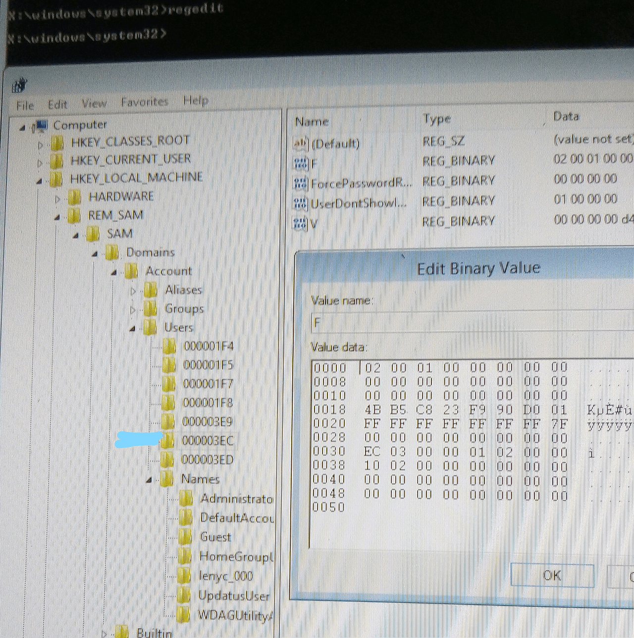The image size is (634, 638).
Task: Expand the Builtin key
Action: pyautogui.click(x=104, y=633)
